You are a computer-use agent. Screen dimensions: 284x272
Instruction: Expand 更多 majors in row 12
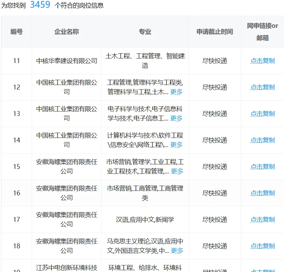pyautogui.click(x=176, y=92)
